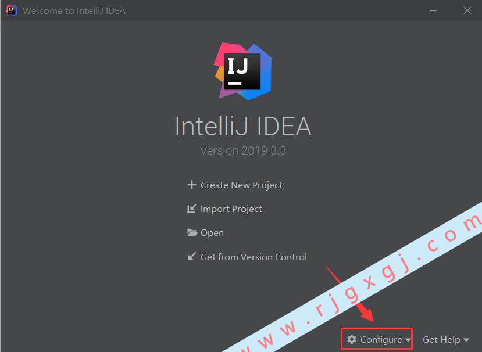Click the large IntelliJ IDEA logo
482x352 pixels.
click(242, 70)
